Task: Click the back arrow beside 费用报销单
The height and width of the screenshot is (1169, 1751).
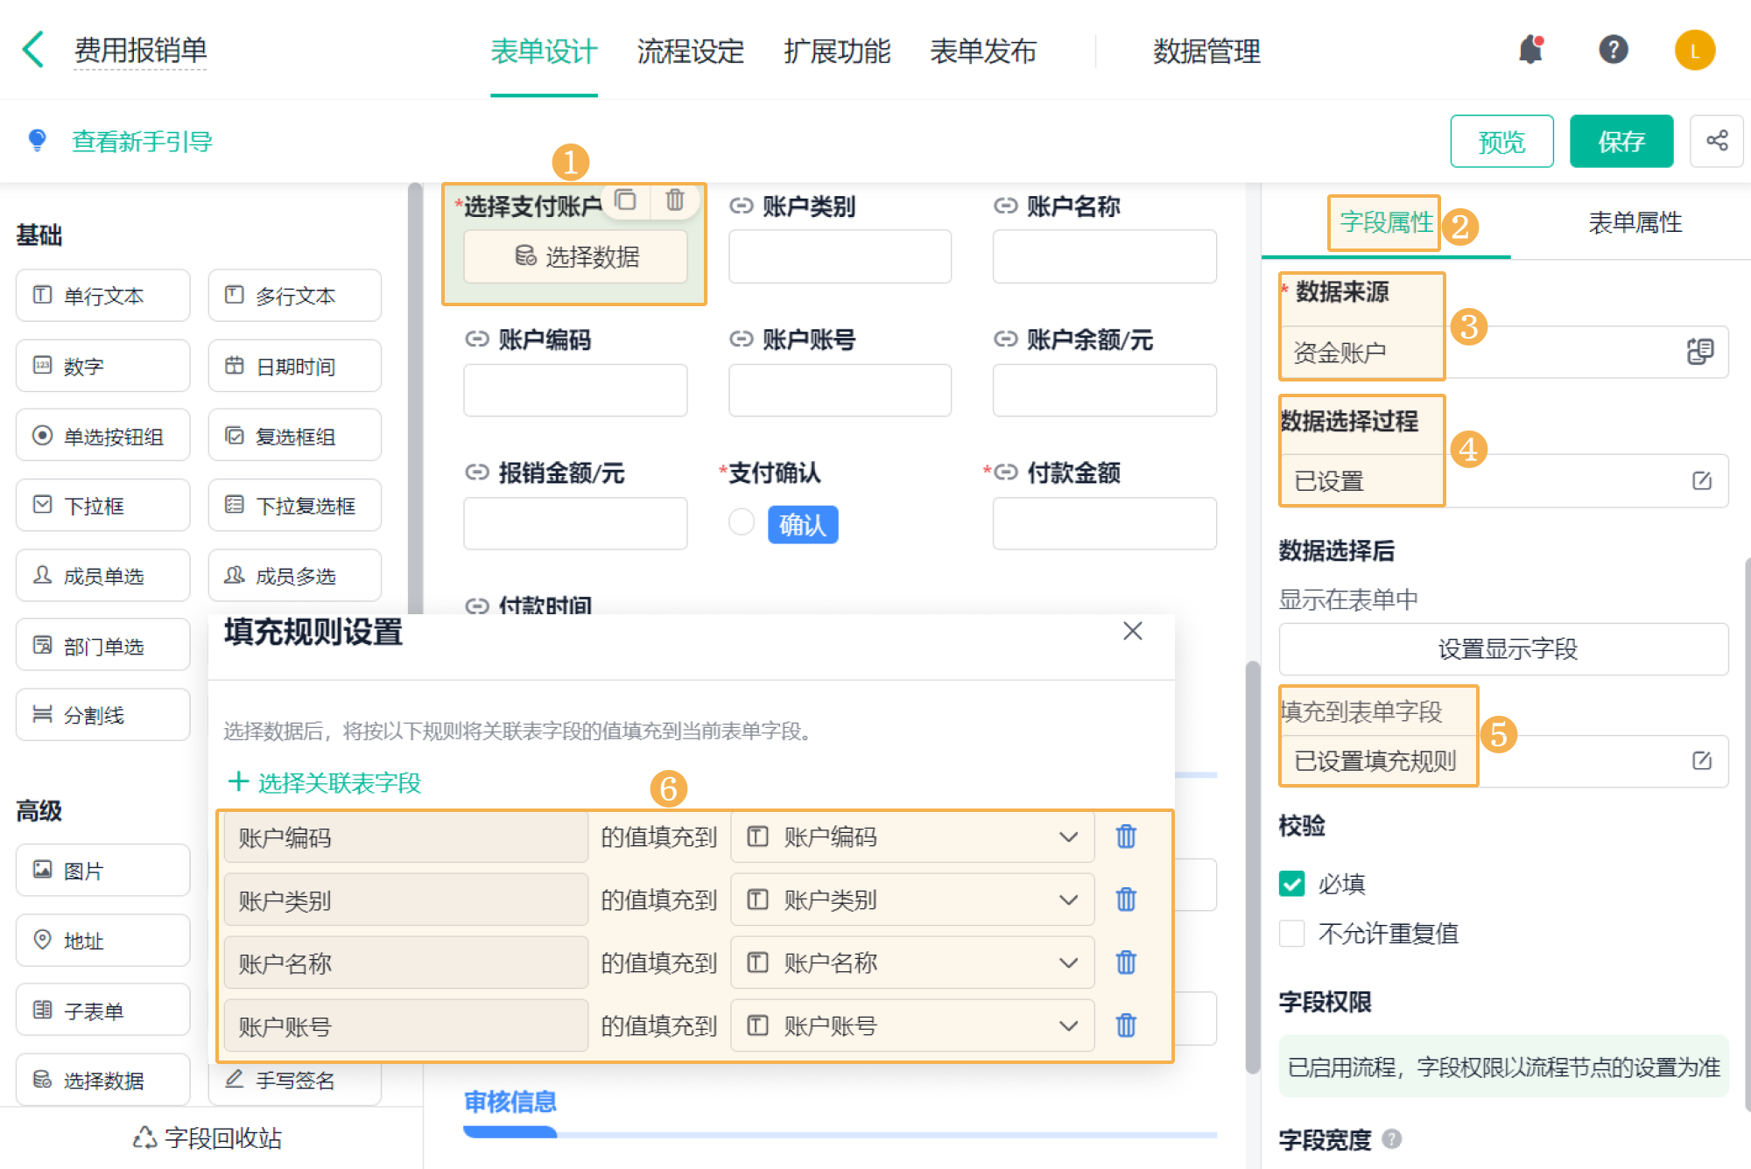Action: tap(33, 50)
